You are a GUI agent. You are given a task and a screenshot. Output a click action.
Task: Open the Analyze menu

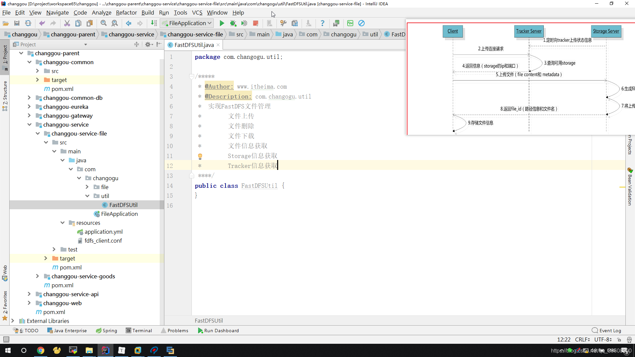click(x=102, y=13)
